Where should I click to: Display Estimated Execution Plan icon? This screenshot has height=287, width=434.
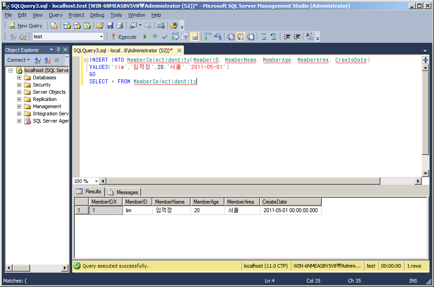[x=175, y=36]
